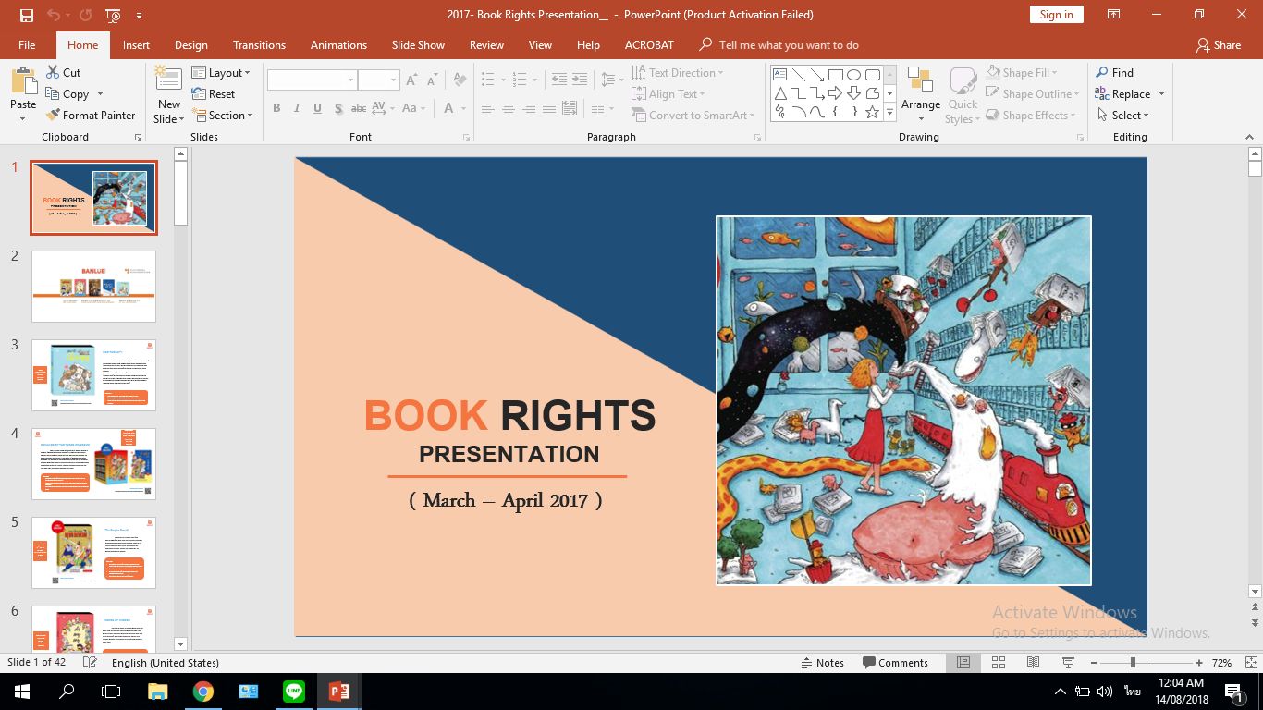Screen dimensions: 1263x710
Task: Click the Format Painter tool
Action: (x=90, y=116)
